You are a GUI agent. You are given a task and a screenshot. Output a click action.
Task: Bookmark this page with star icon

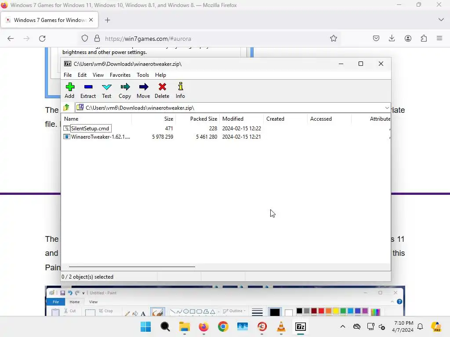point(333,39)
